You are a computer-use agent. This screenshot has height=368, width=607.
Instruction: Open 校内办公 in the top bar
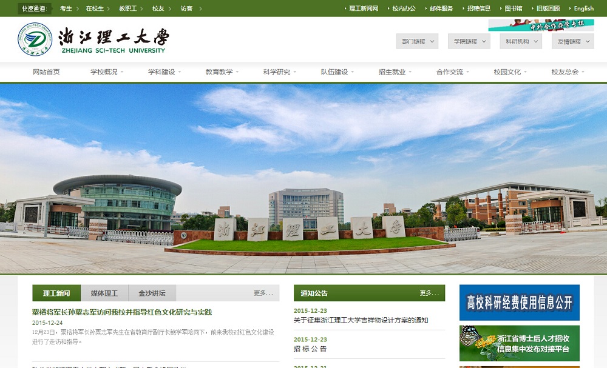click(x=404, y=8)
